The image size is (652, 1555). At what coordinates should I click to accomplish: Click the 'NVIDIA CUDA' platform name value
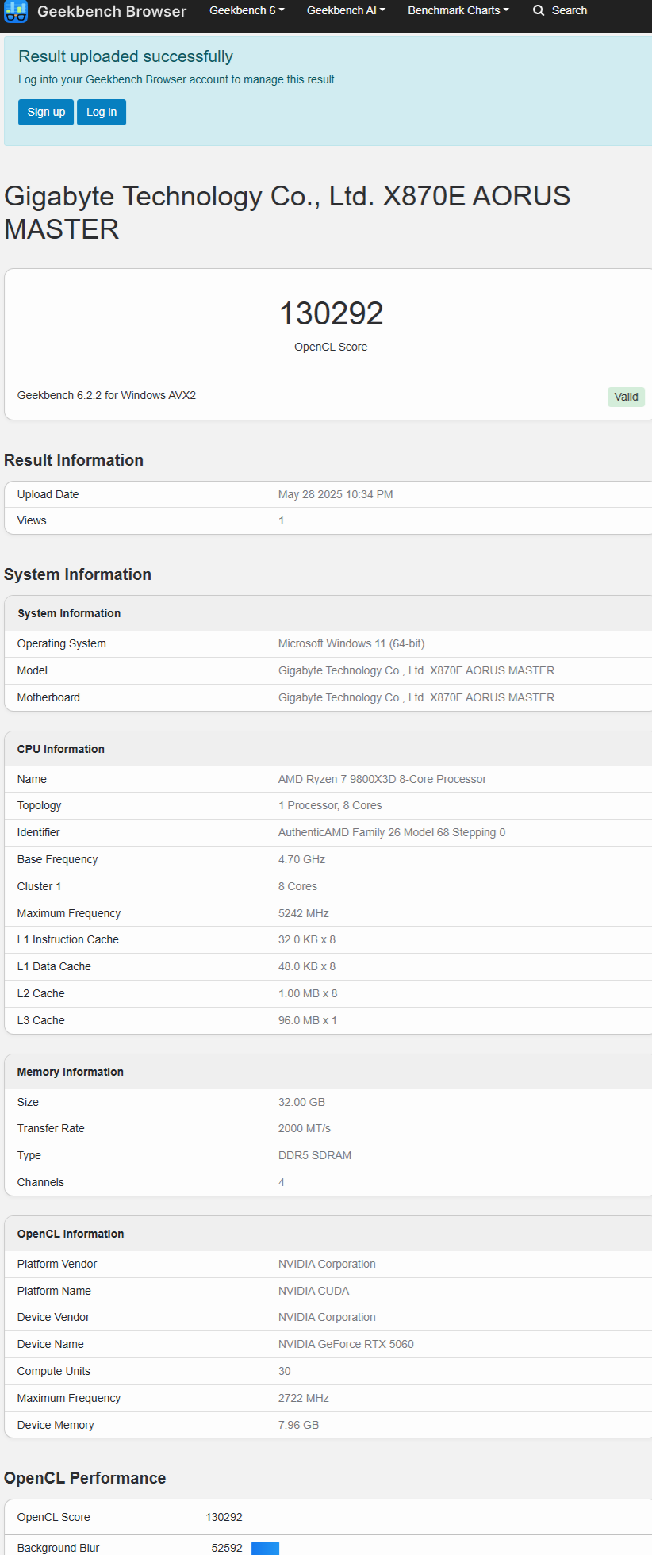(314, 1291)
